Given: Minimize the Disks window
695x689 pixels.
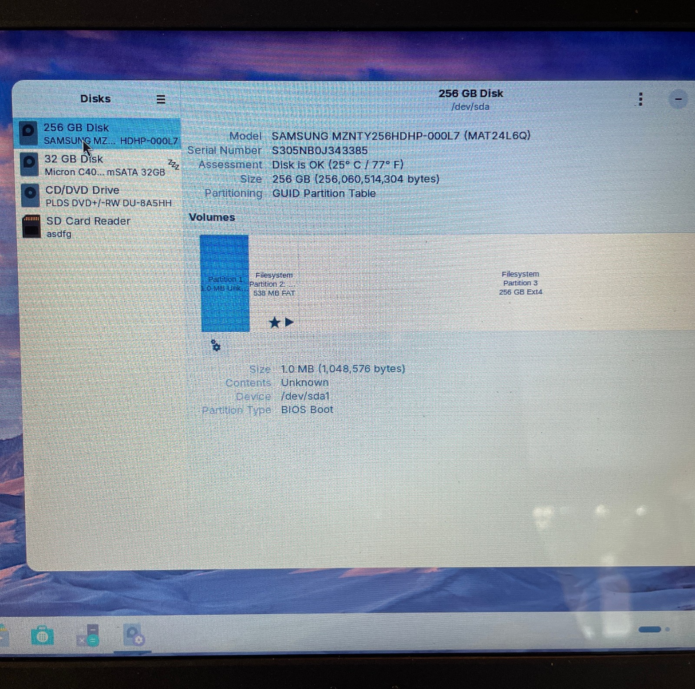Looking at the screenshot, I should (678, 99).
